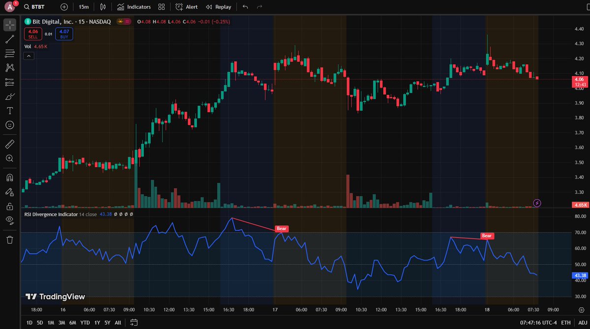Select the 5Y time range
Viewport: 590px width, 329px height.
(107, 323)
